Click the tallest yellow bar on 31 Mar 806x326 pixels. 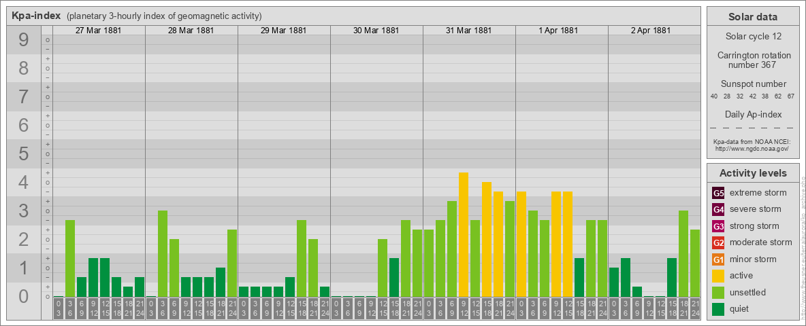coord(464,234)
